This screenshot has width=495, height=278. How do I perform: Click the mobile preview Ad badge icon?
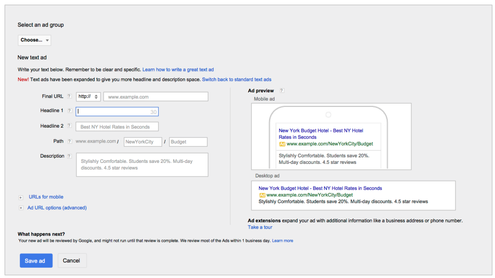282,144
